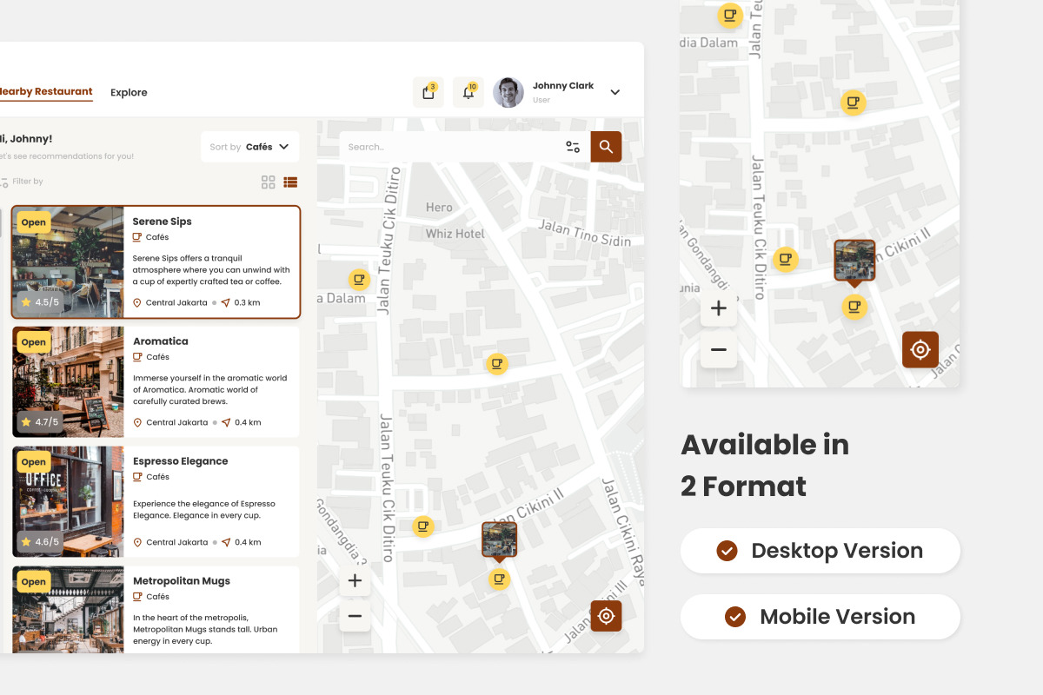Click the mobile map locate-me target button

click(920, 350)
